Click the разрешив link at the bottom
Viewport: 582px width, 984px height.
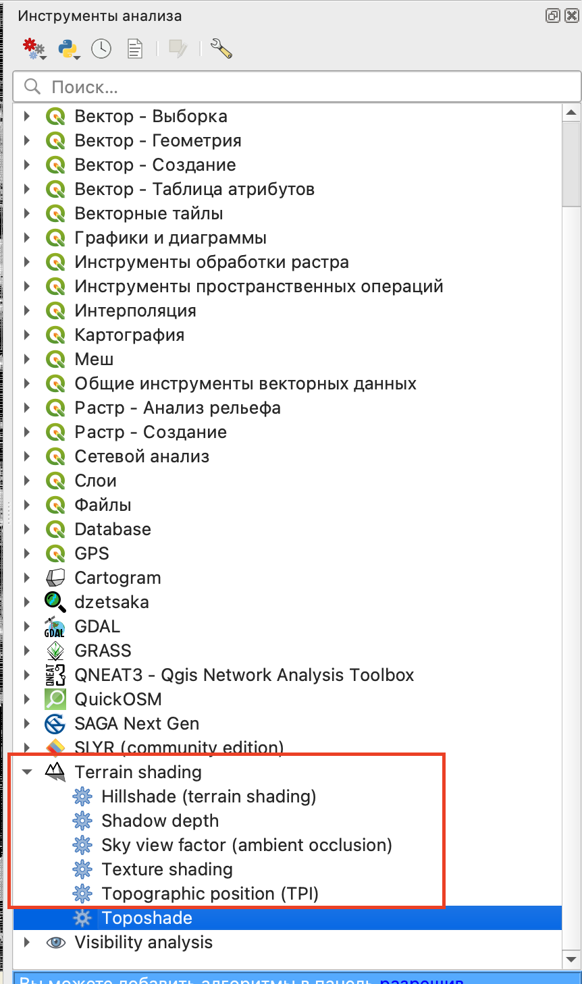pyautogui.click(x=421, y=979)
